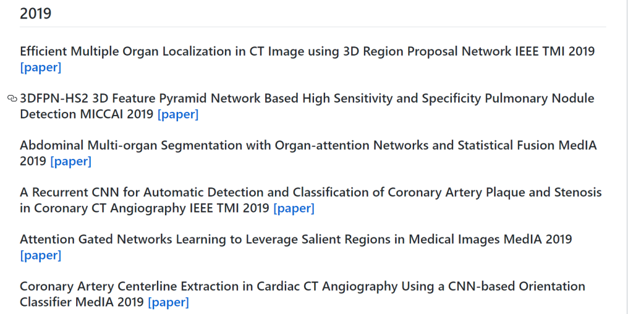
Task: Click the anchor link icon beside 3DFPN-HS2
Action: coord(12,99)
